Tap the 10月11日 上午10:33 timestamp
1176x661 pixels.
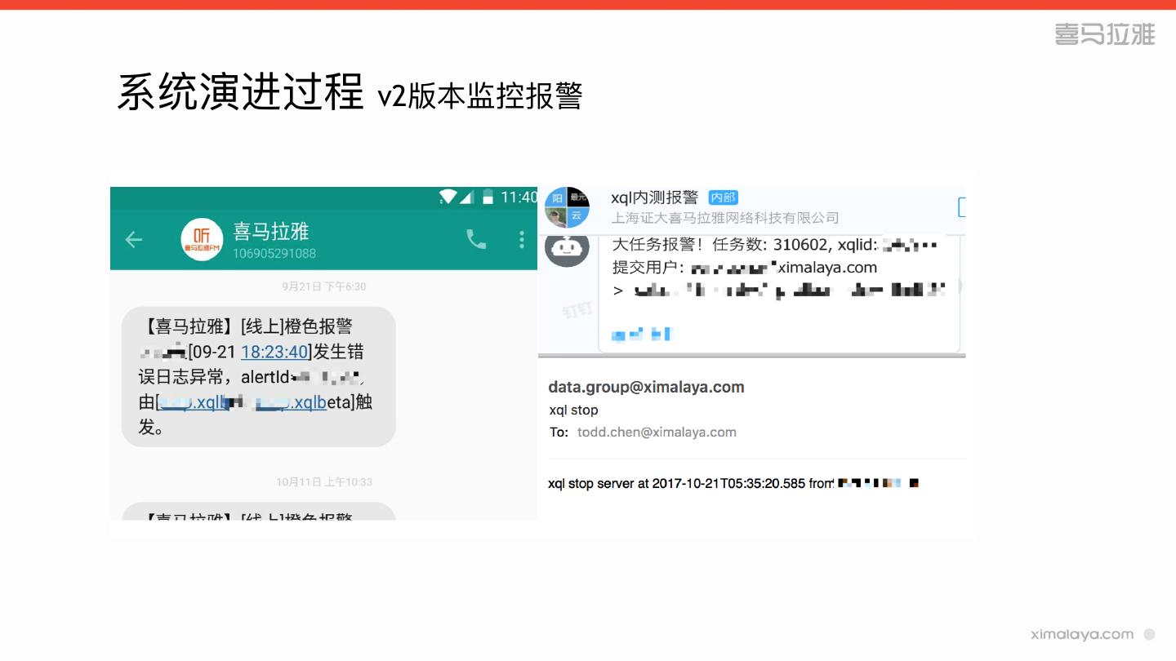coord(324,482)
